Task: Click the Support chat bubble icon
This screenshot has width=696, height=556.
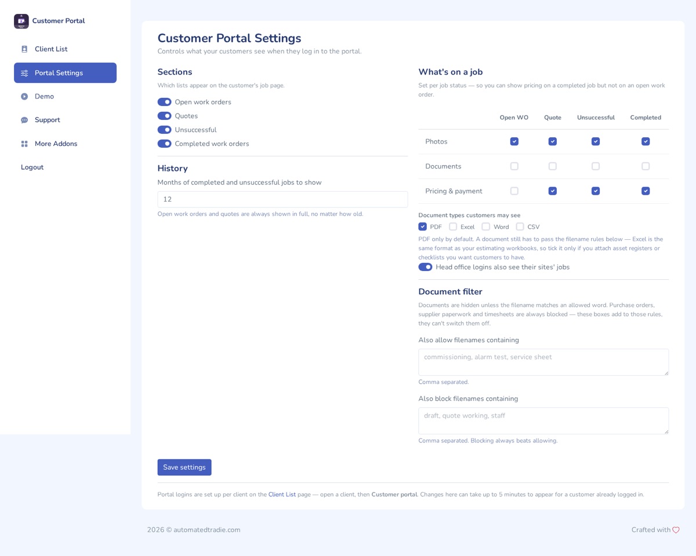Action: (24, 120)
